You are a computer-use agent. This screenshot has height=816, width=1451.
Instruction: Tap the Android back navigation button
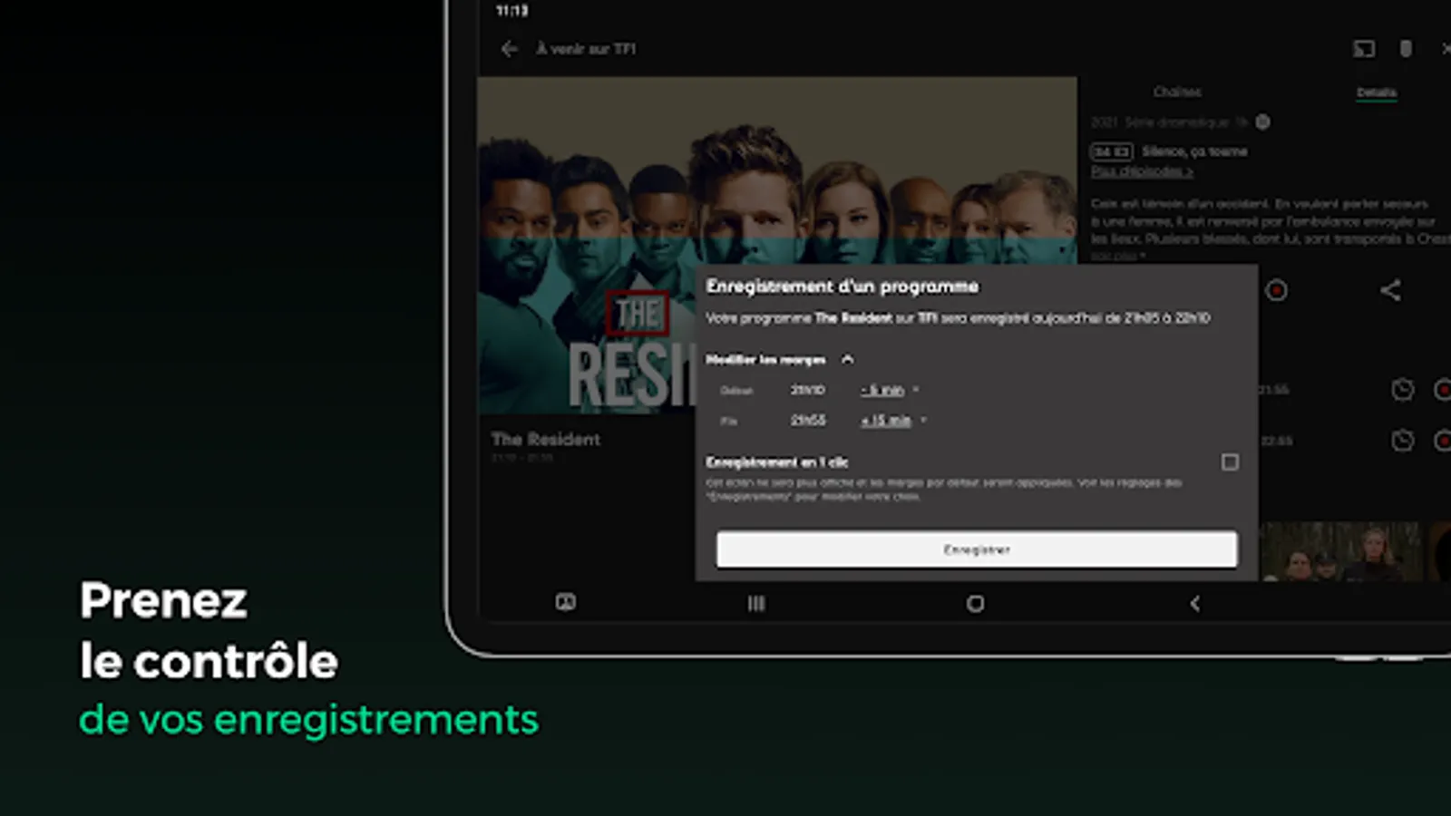click(1194, 604)
